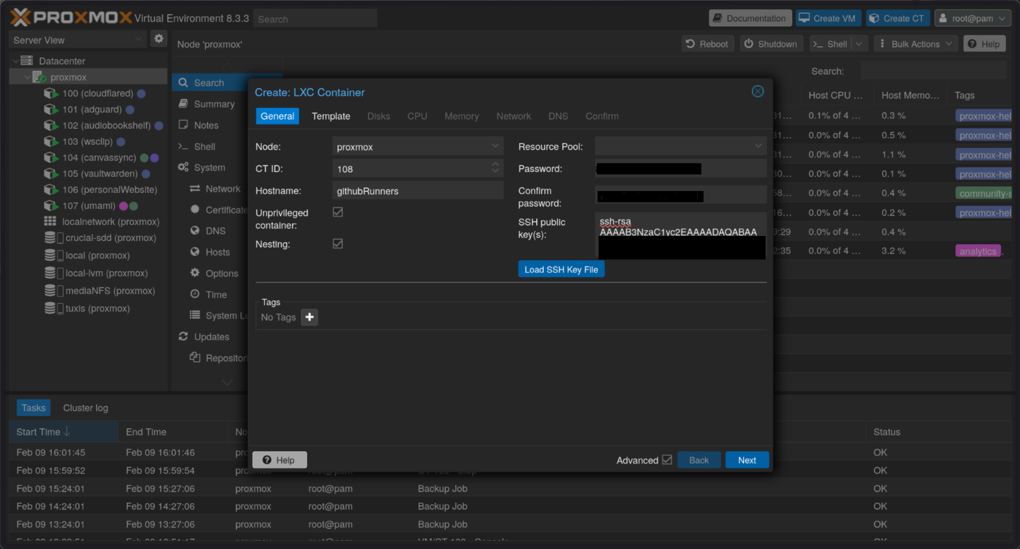Sort by Start Time column header
The image size is (1020, 549).
coord(64,431)
